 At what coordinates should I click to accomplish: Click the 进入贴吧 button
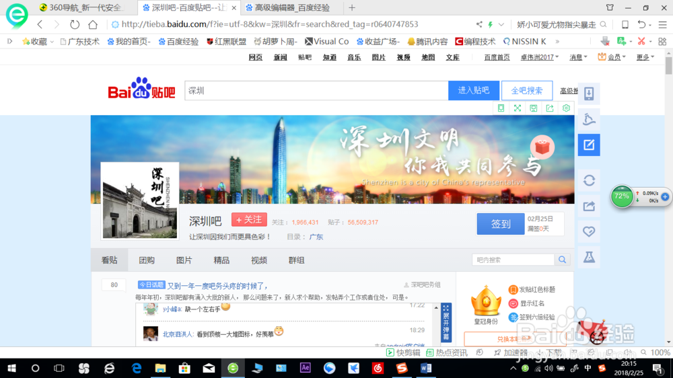(474, 91)
